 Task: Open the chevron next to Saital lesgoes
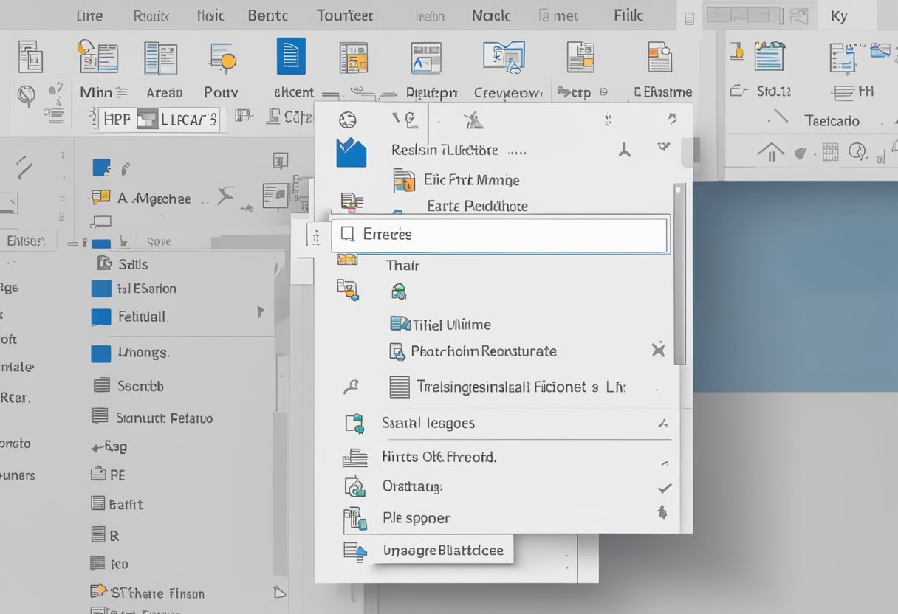664,423
